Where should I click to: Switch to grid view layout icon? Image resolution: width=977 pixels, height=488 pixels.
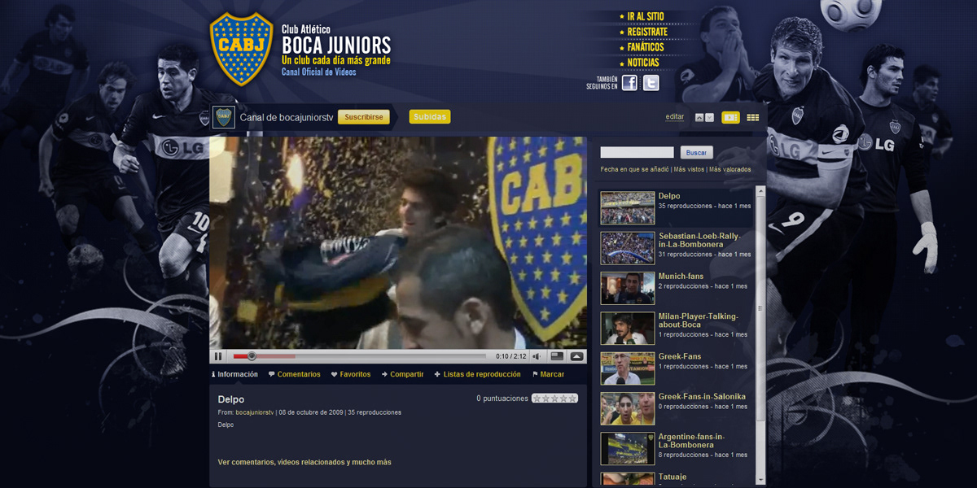pyautogui.click(x=753, y=117)
